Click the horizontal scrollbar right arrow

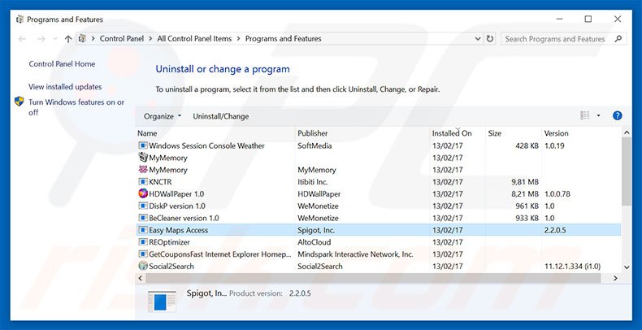click(615, 278)
